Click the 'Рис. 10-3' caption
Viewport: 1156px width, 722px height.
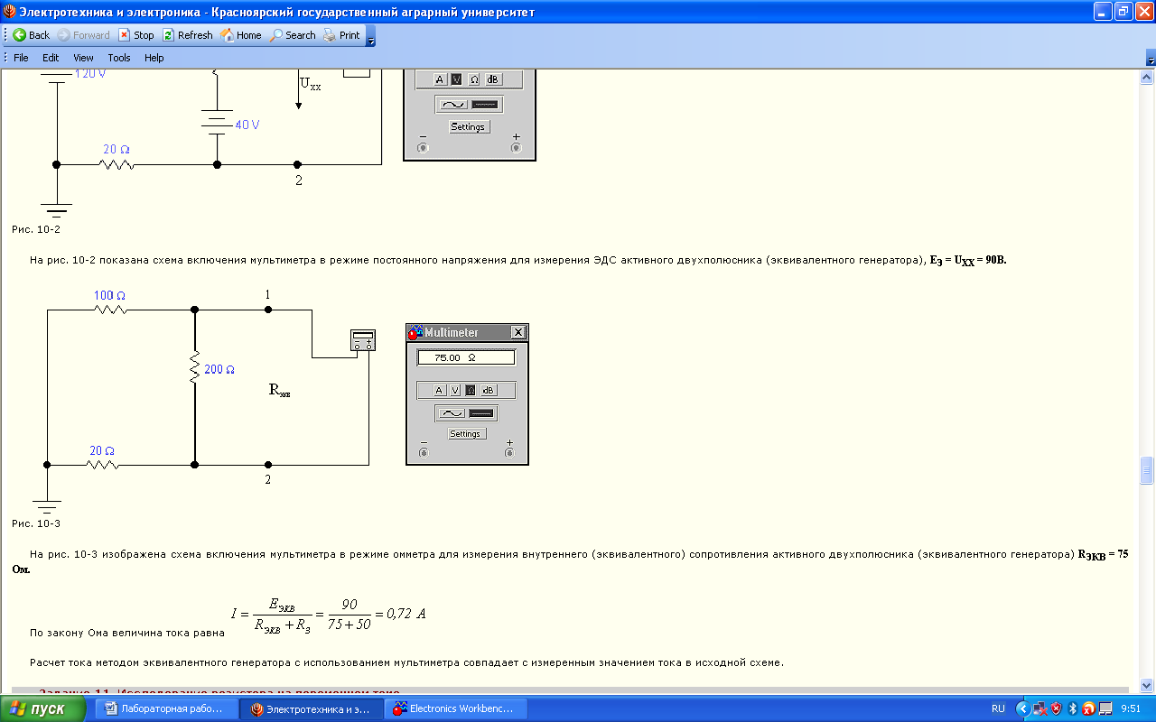(x=36, y=523)
